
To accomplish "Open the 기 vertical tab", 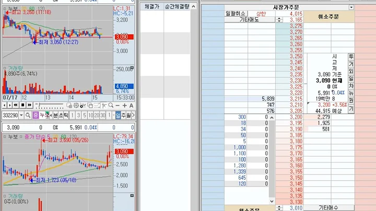I will pos(351,109).
